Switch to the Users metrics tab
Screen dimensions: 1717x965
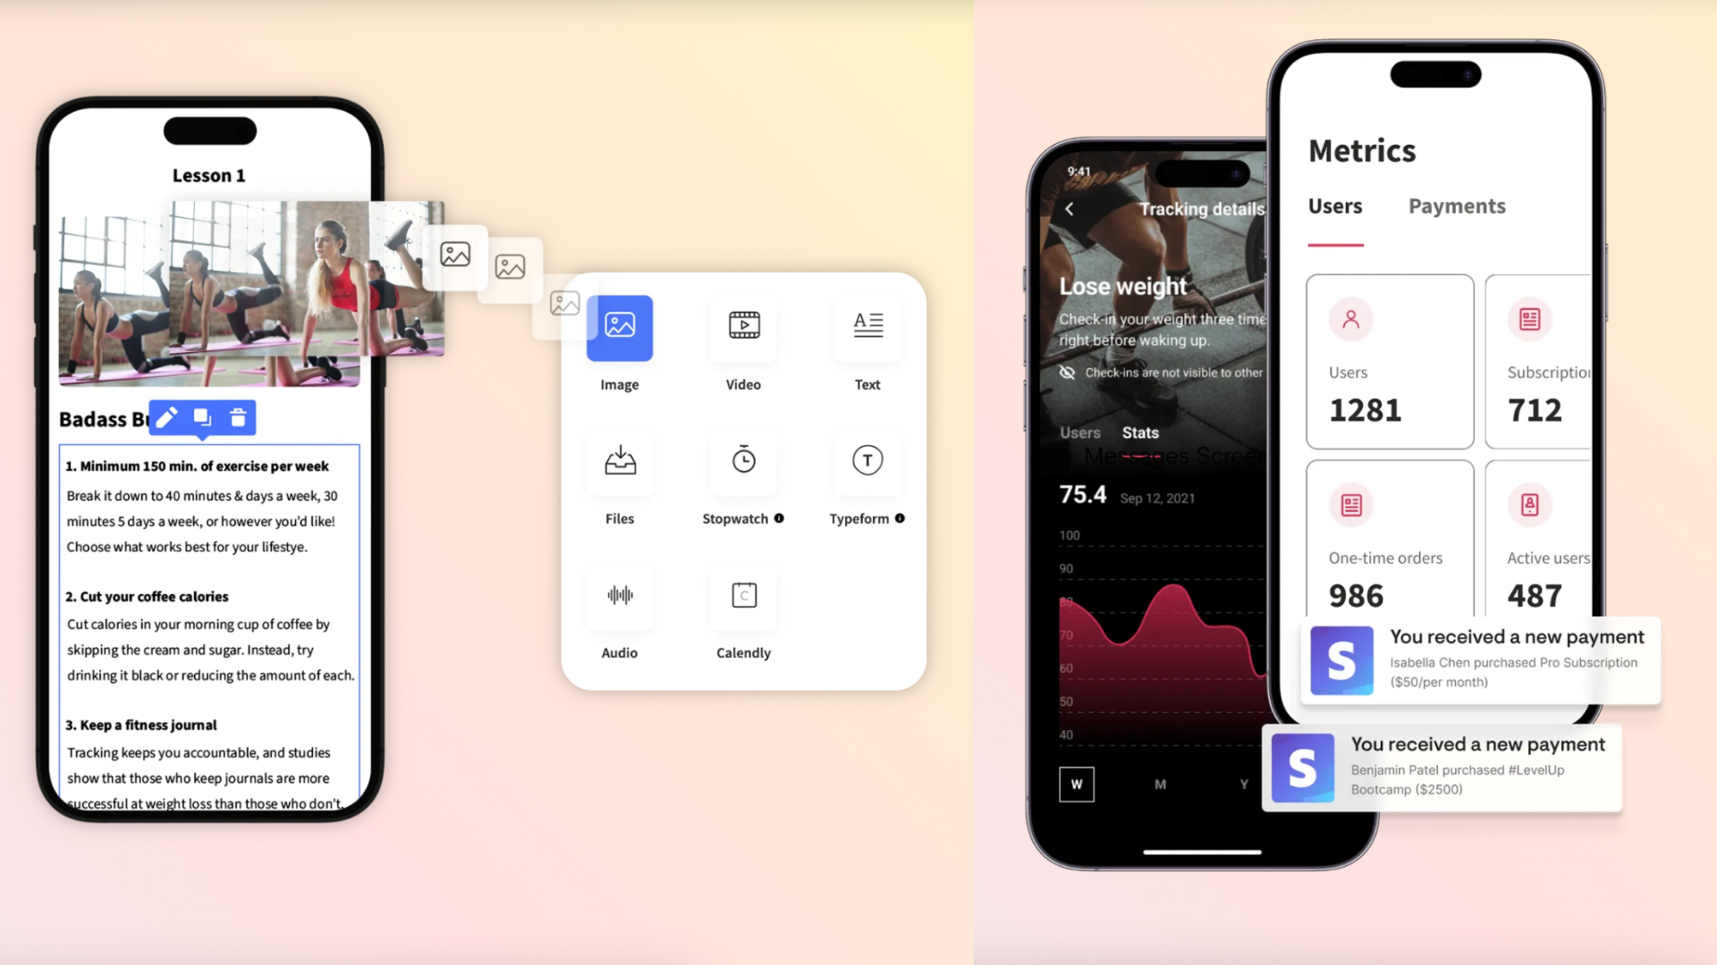point(1335,206)
